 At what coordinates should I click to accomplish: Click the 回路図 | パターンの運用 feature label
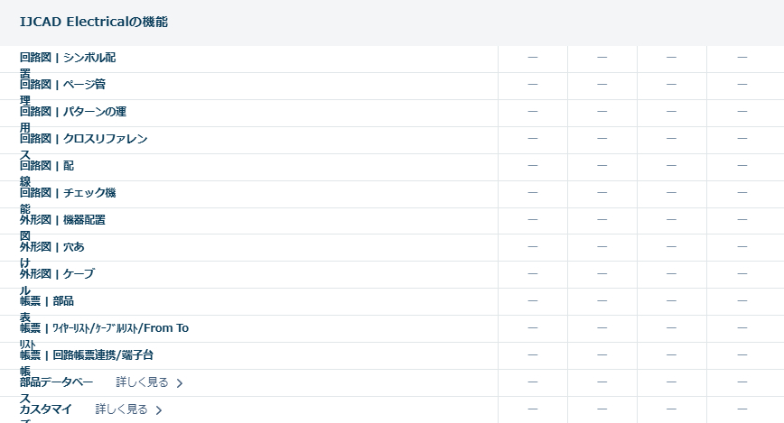click(x=73, y=112)
